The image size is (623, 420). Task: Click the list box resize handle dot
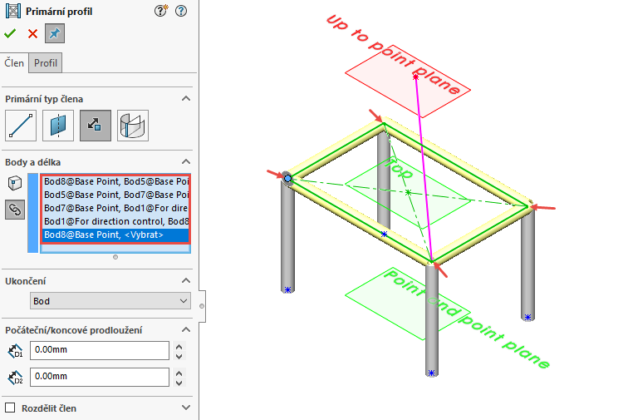coord(115,257)
